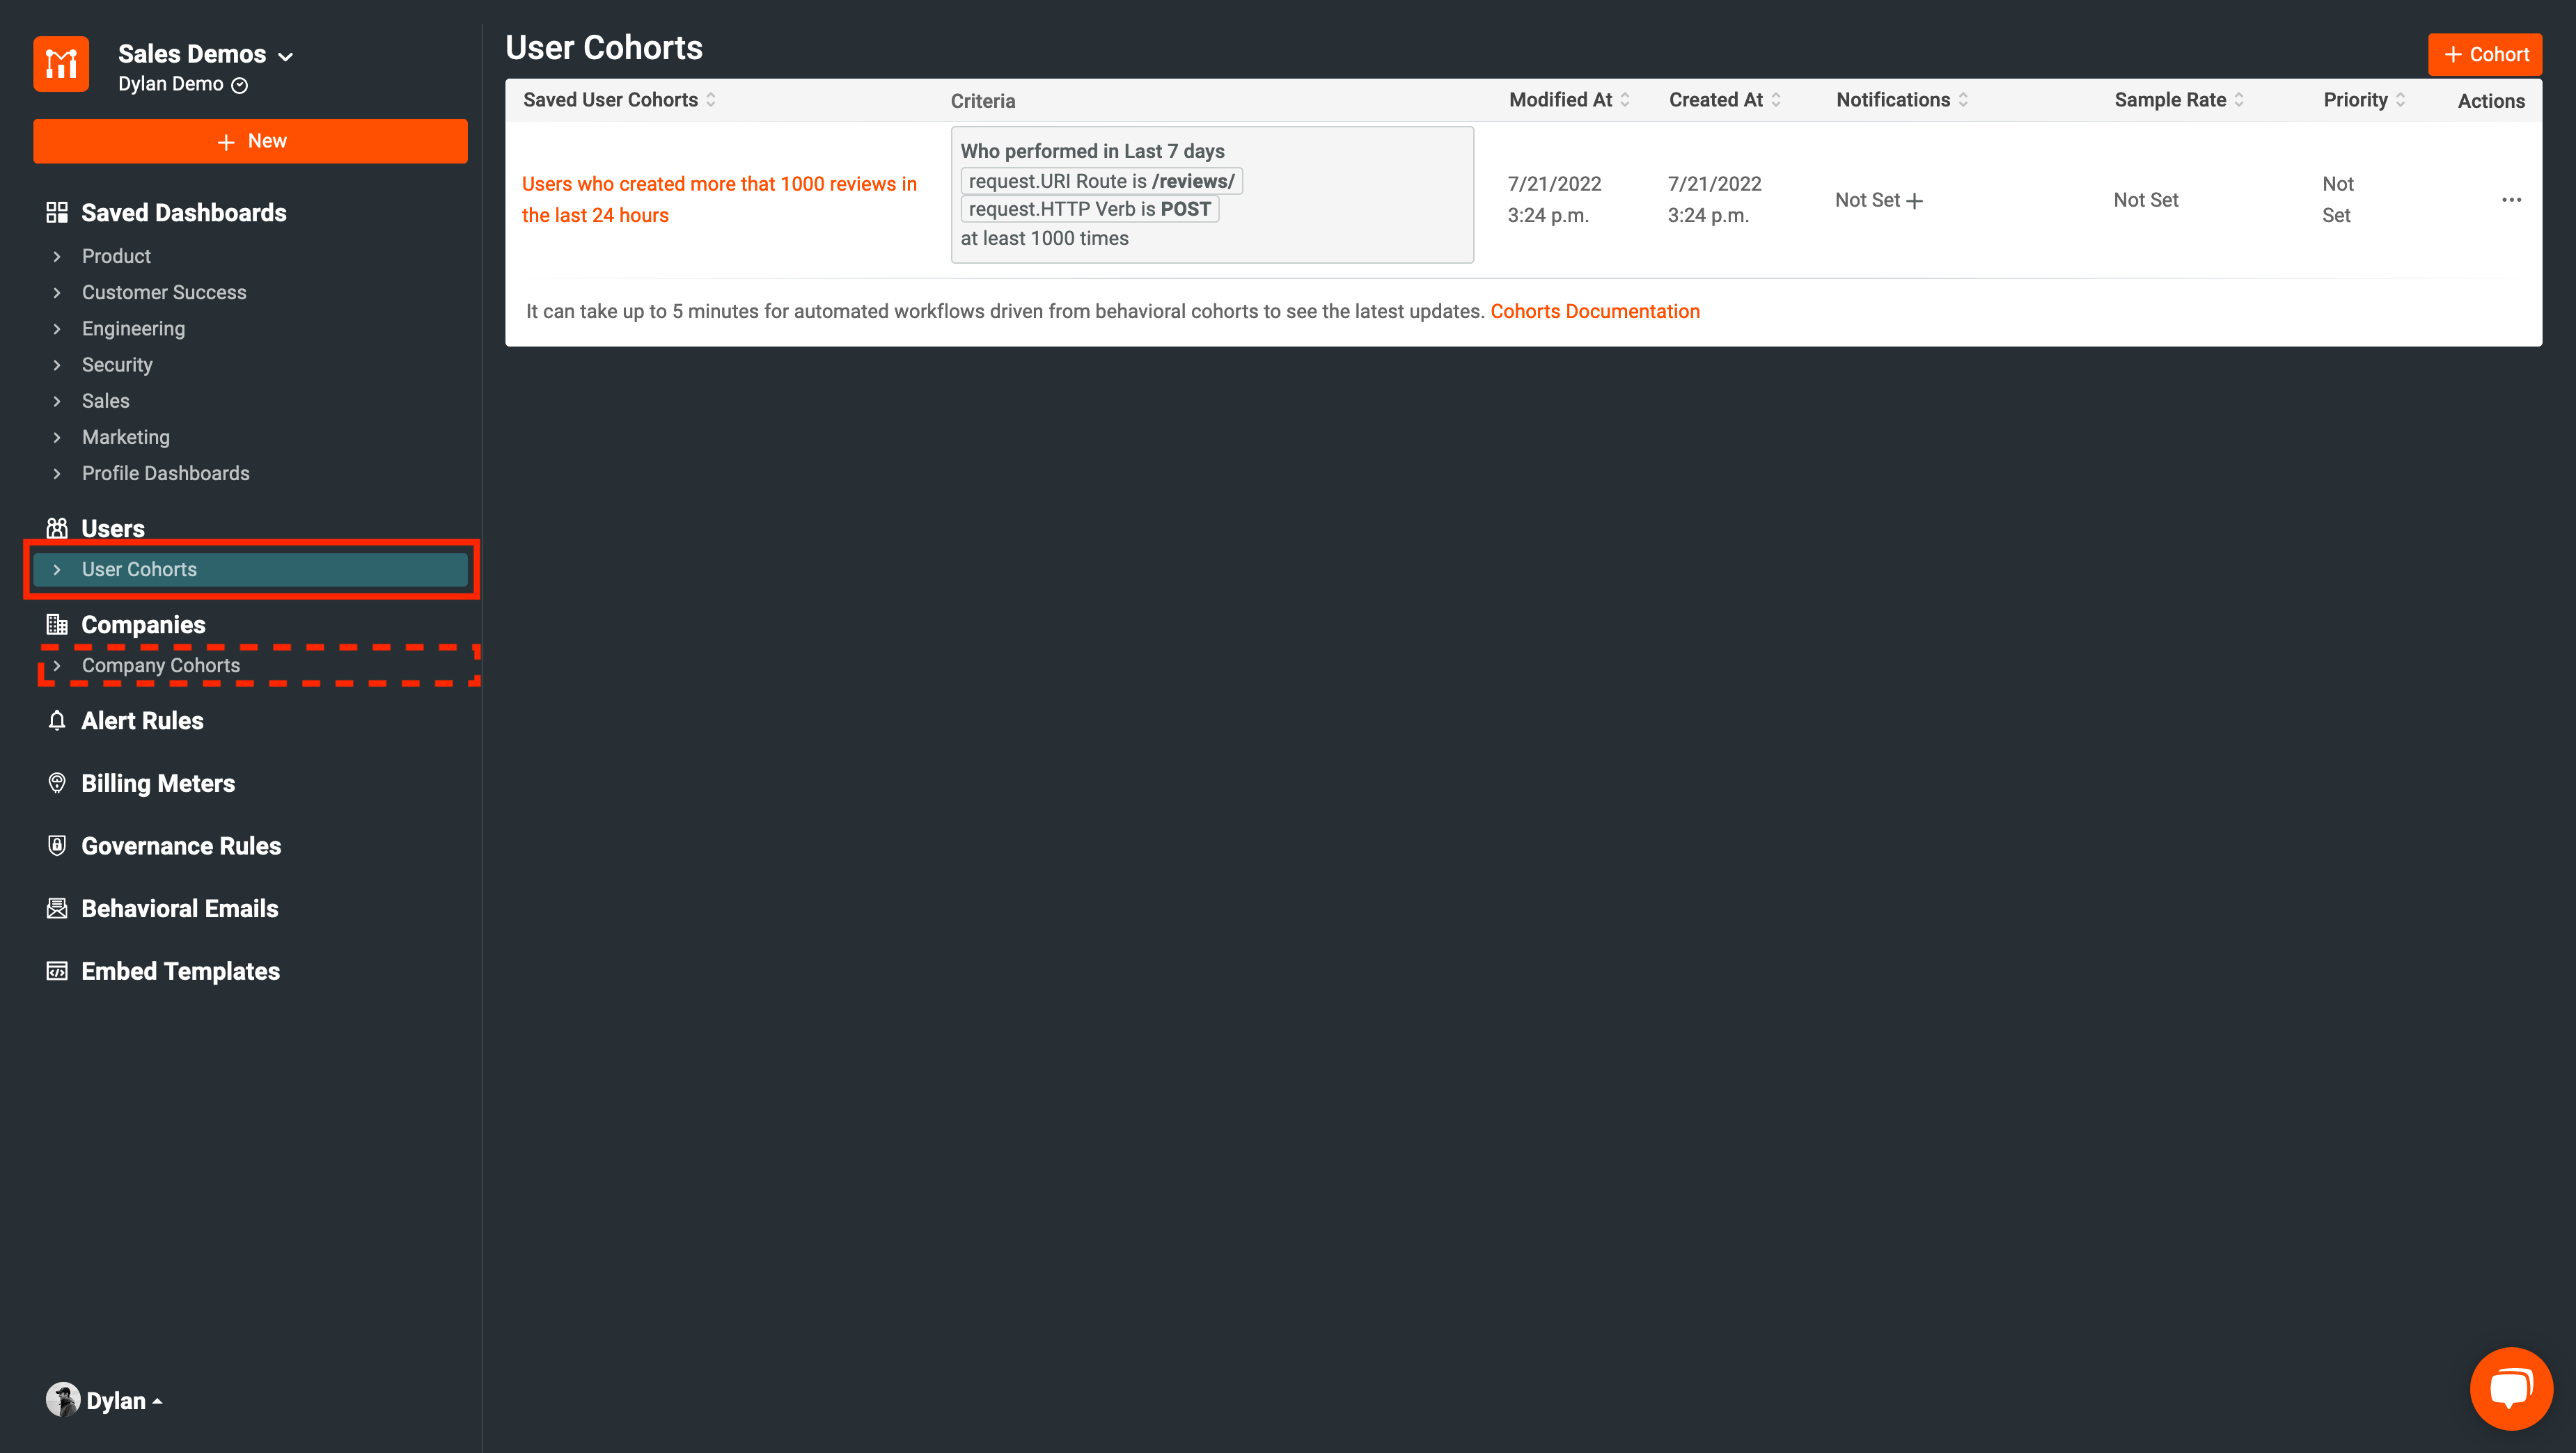Click the New button to create a dashboard
This screenshot has height=1453, width=2576.
249,140
